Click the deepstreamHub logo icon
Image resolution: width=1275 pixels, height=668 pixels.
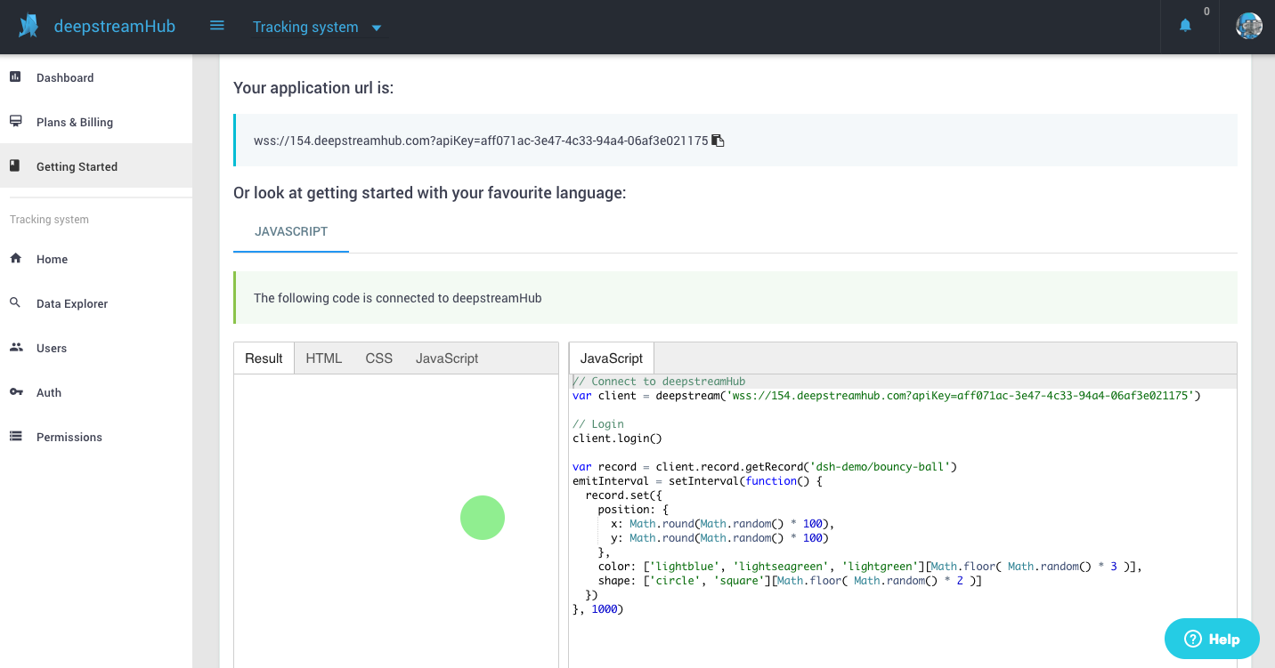28,27
